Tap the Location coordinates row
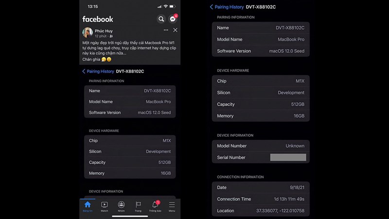389x219 pixels. point(261,211)
